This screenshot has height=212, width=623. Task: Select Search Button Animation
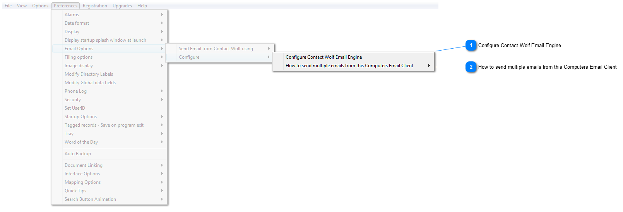pyautogui.click(x=110, y=199)
